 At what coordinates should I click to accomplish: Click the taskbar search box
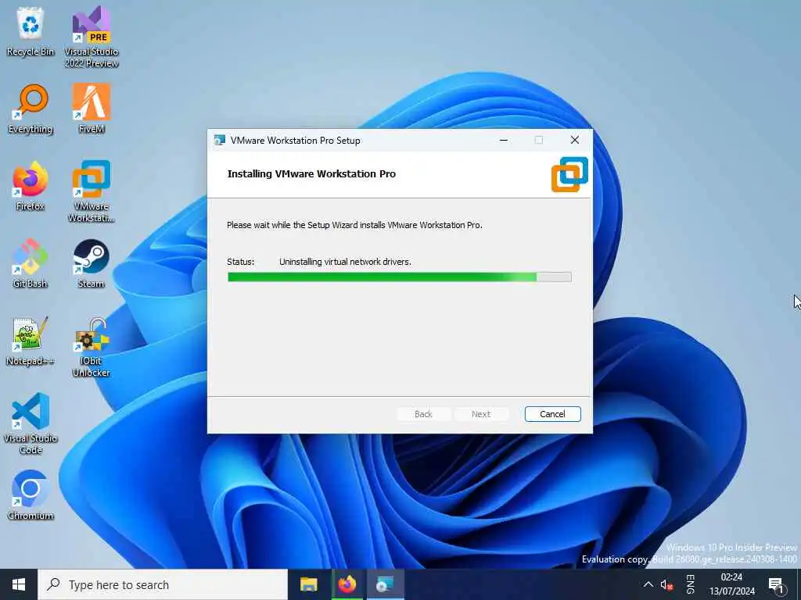(163, 584)
